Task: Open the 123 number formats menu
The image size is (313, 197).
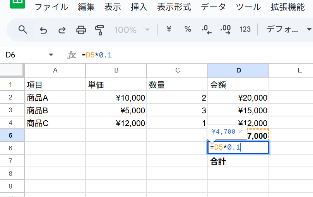Action: tap(245, 29)
